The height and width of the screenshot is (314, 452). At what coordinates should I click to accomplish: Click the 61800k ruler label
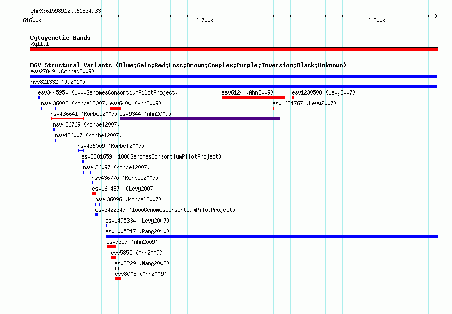click(x=376, y=20)
